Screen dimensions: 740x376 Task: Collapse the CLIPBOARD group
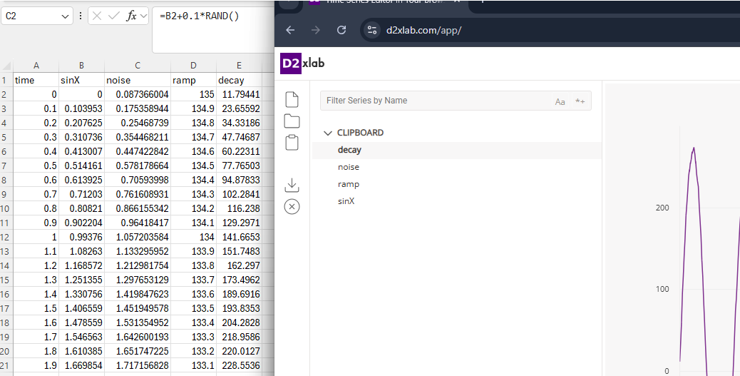click(x=328, y=133)
